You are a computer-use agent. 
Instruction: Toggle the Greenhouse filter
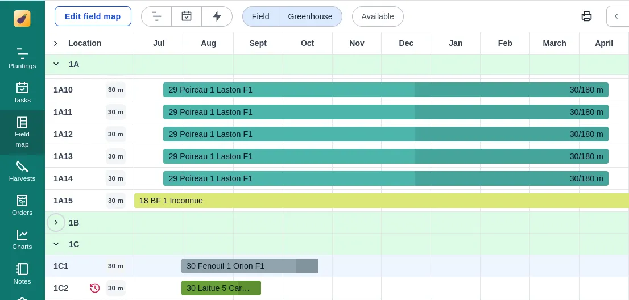[x=310, y=16]
